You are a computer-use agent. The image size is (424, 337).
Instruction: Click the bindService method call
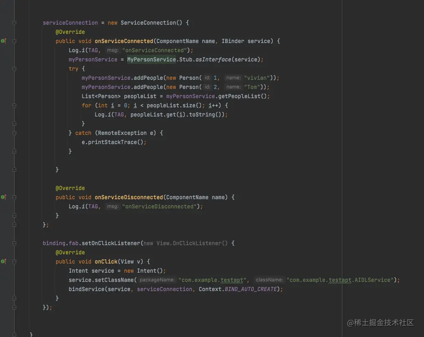(87, 289)
